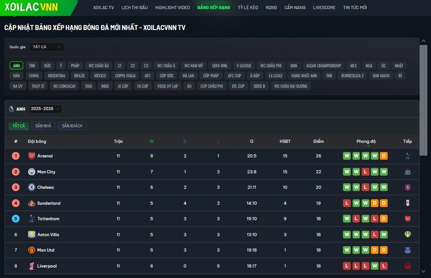Screen dimensions: 431x278
Task: Select the Bundesliga 2 league chip
Action: point(352,76)
